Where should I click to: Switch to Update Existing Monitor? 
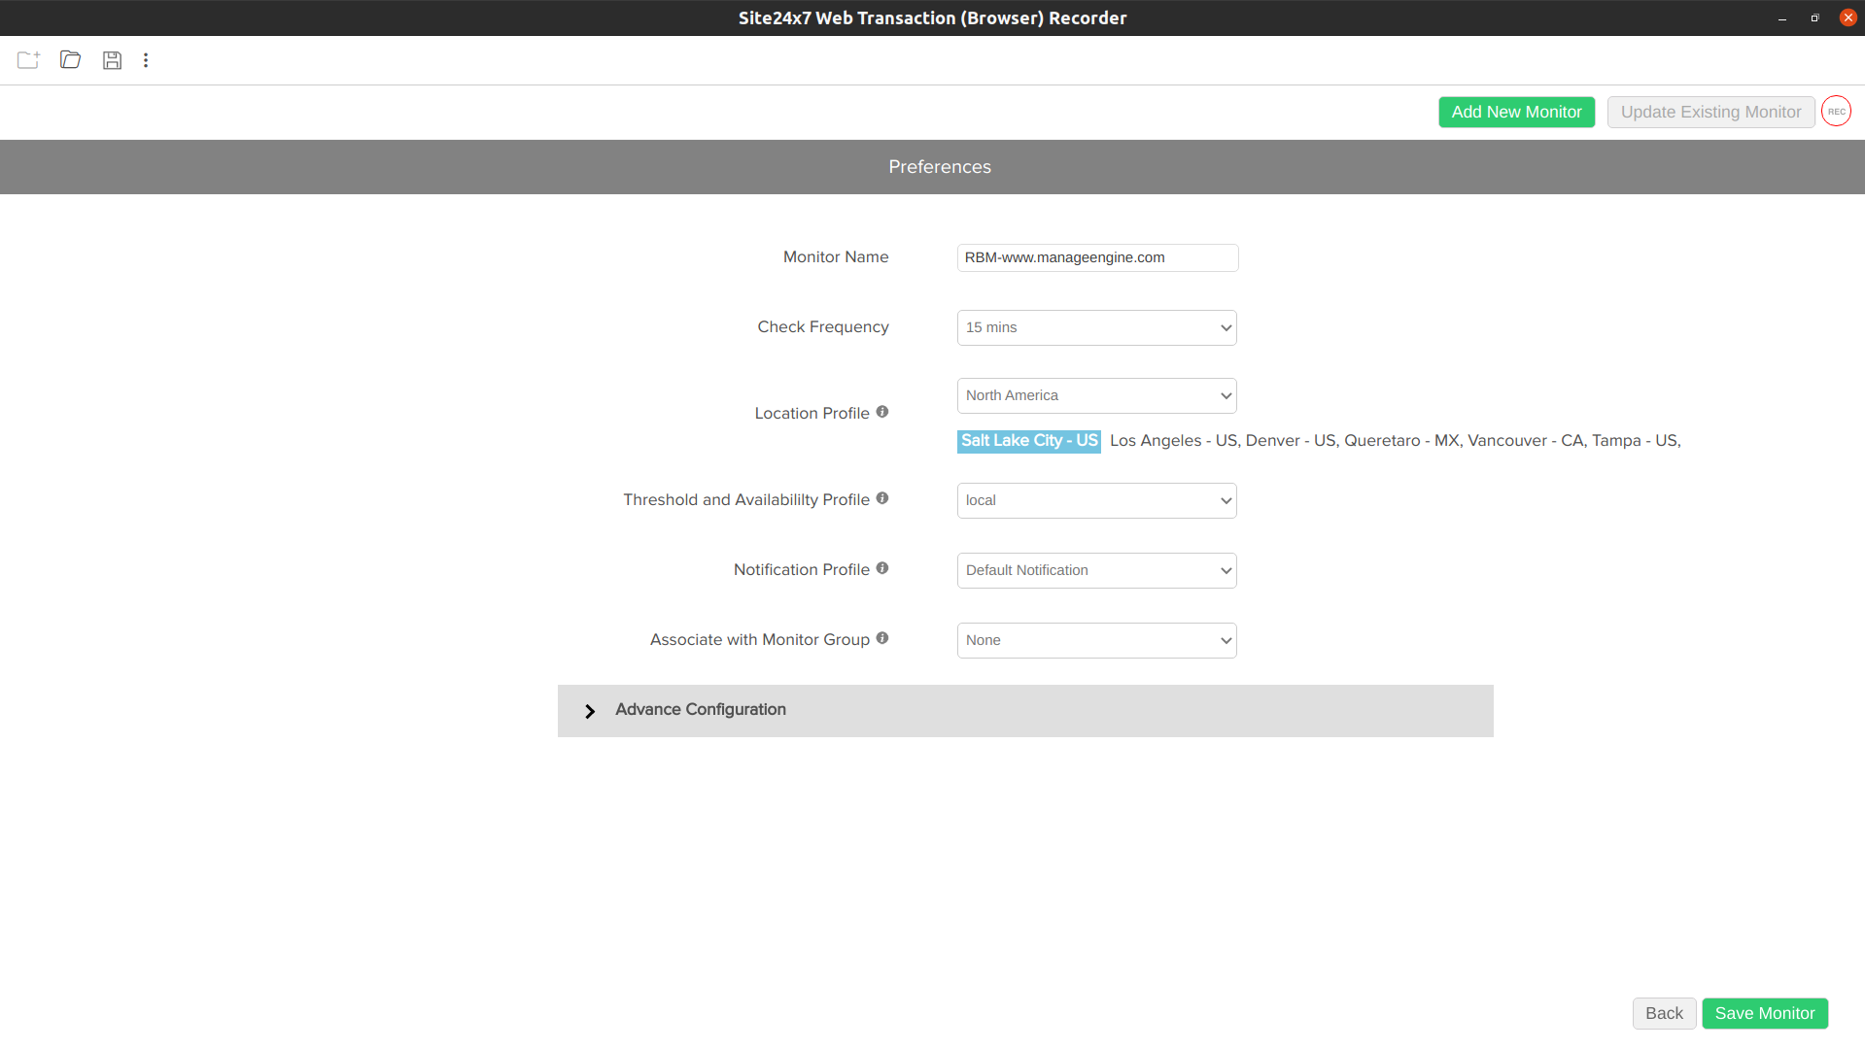click(x=1710, y=112)
